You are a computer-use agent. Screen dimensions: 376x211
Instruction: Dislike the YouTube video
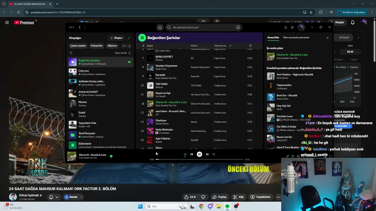pos(203,197)
